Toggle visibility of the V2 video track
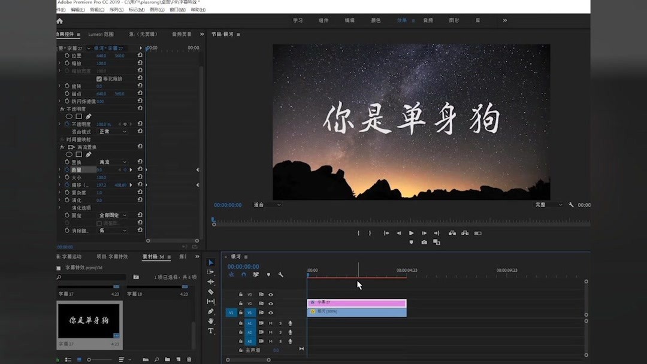This screenshot has height=364, width=647. pyautogui.click(x=270, y=304)
